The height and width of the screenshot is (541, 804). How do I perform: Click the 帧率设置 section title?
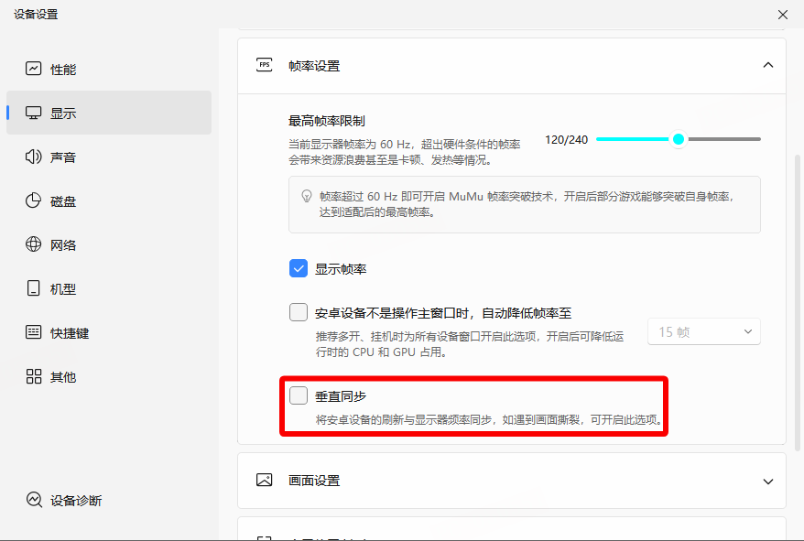point(314,66)
